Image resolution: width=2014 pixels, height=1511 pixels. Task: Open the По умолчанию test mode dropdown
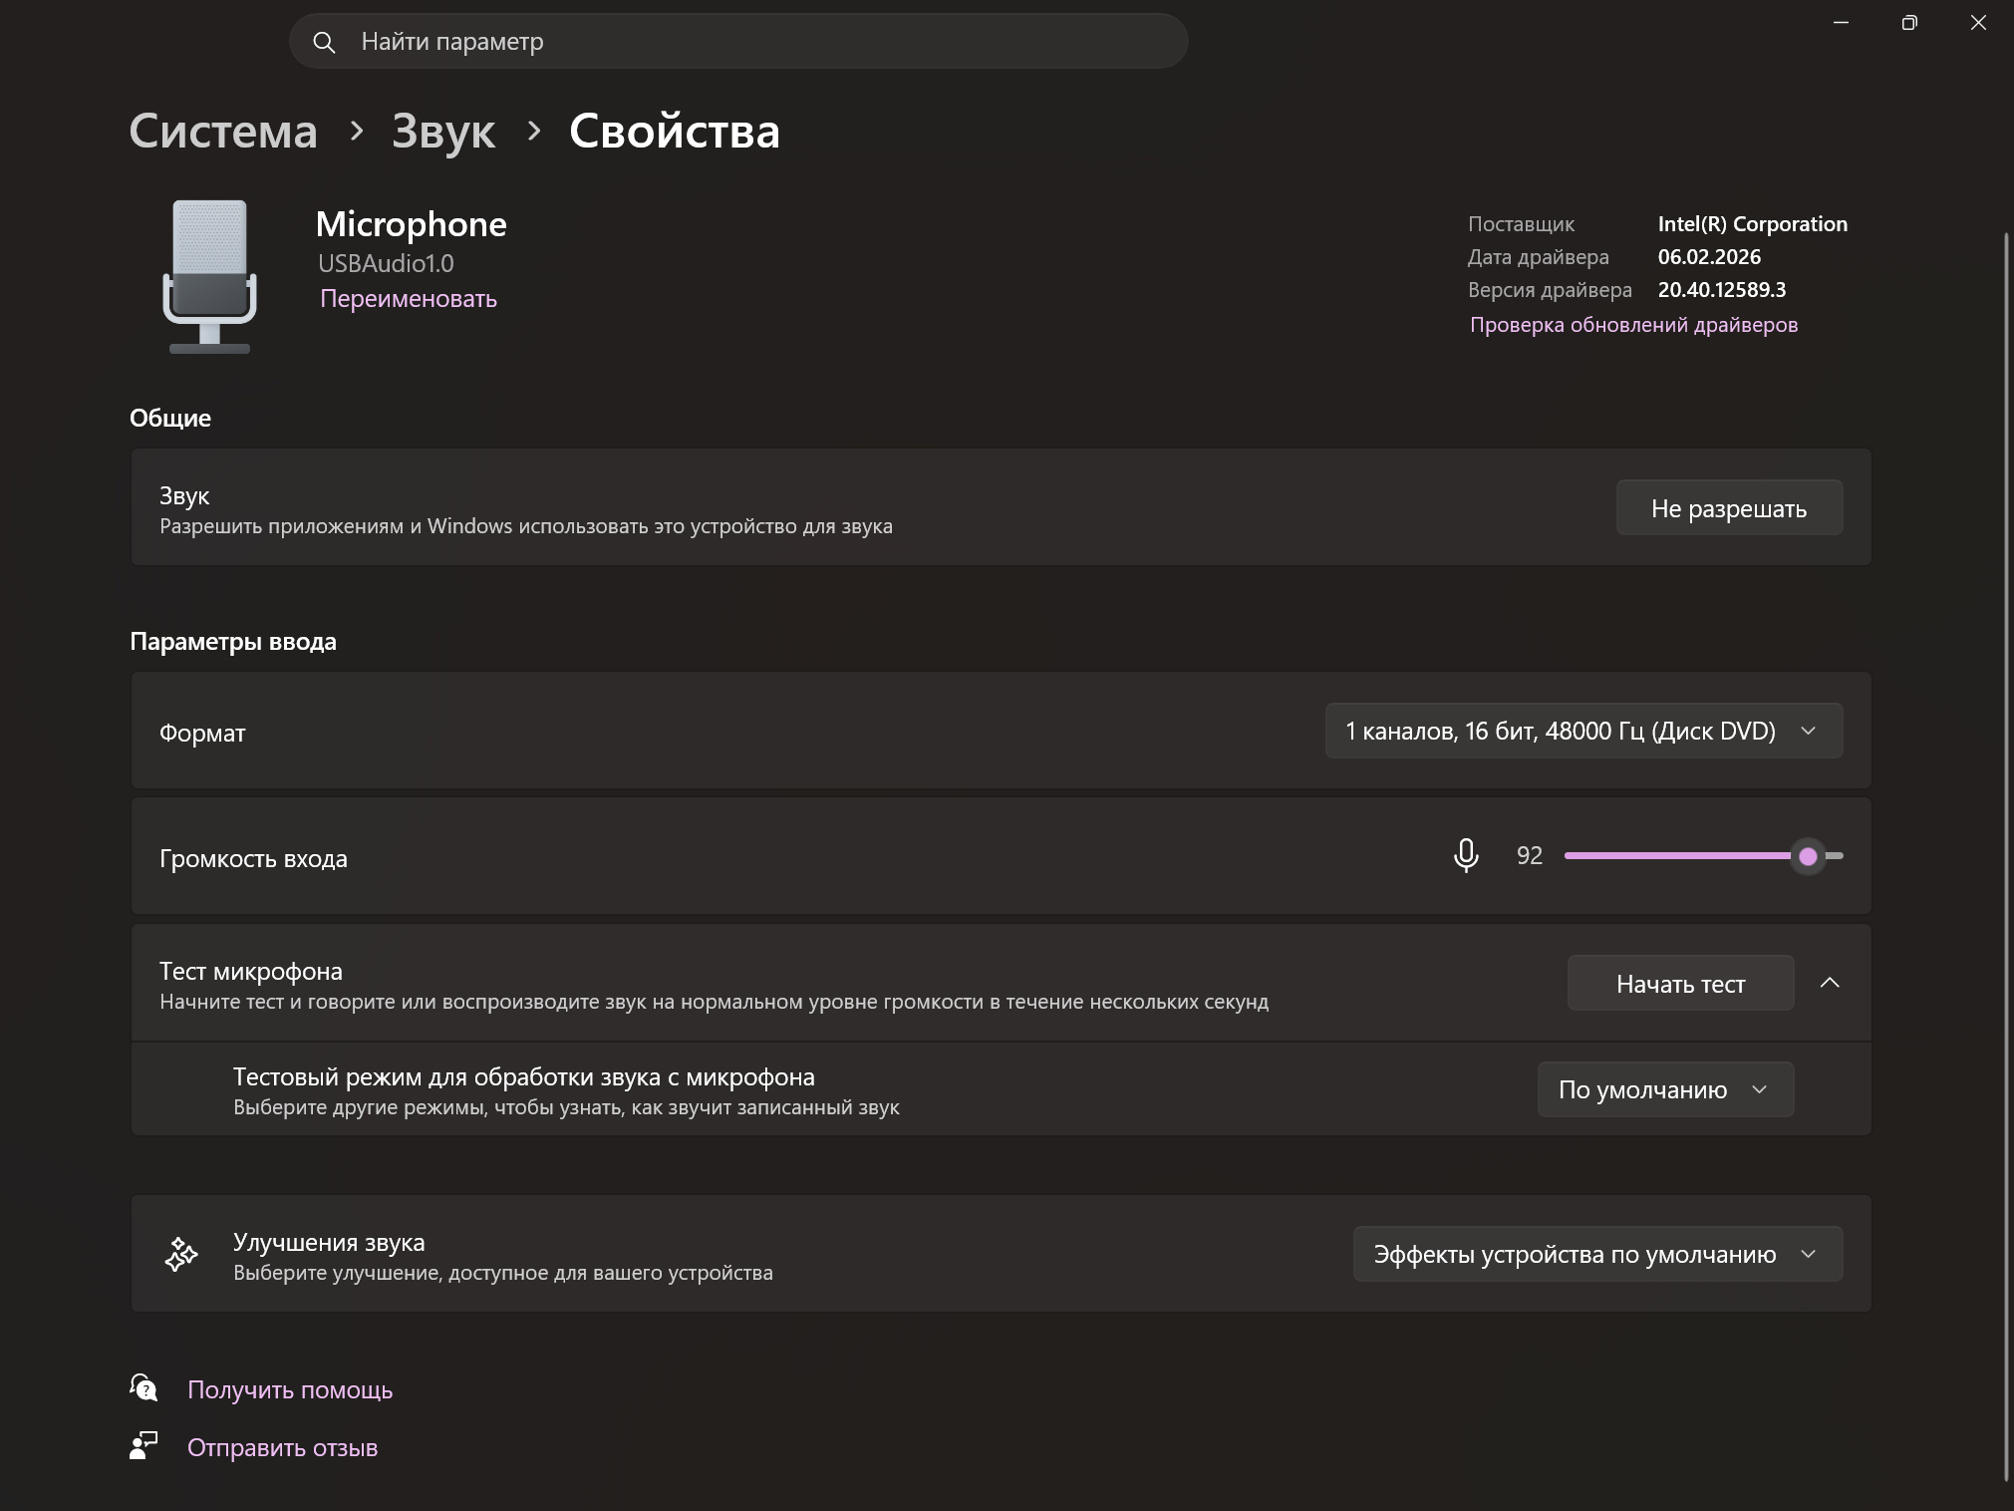(1665, 1089)
